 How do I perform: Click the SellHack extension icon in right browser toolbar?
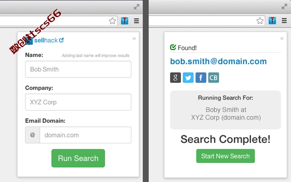pos(272,21)
